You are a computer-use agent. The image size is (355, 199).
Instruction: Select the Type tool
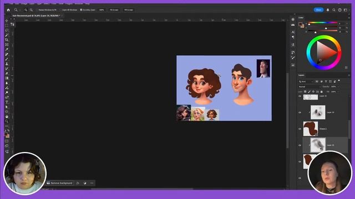point(7,102)
